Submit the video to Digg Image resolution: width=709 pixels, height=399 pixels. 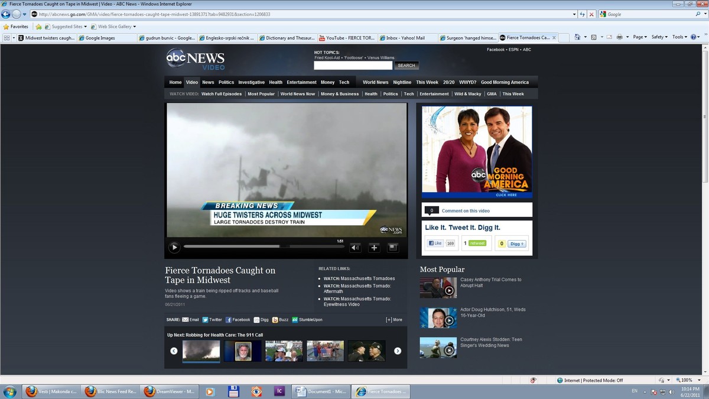tap(261, 320)
